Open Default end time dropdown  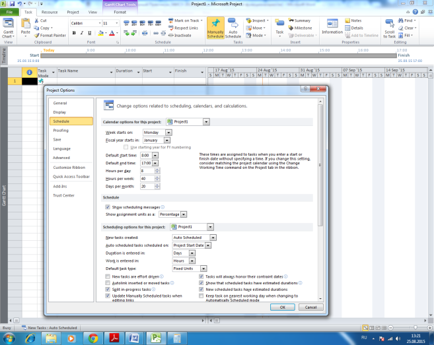(155, 163)
